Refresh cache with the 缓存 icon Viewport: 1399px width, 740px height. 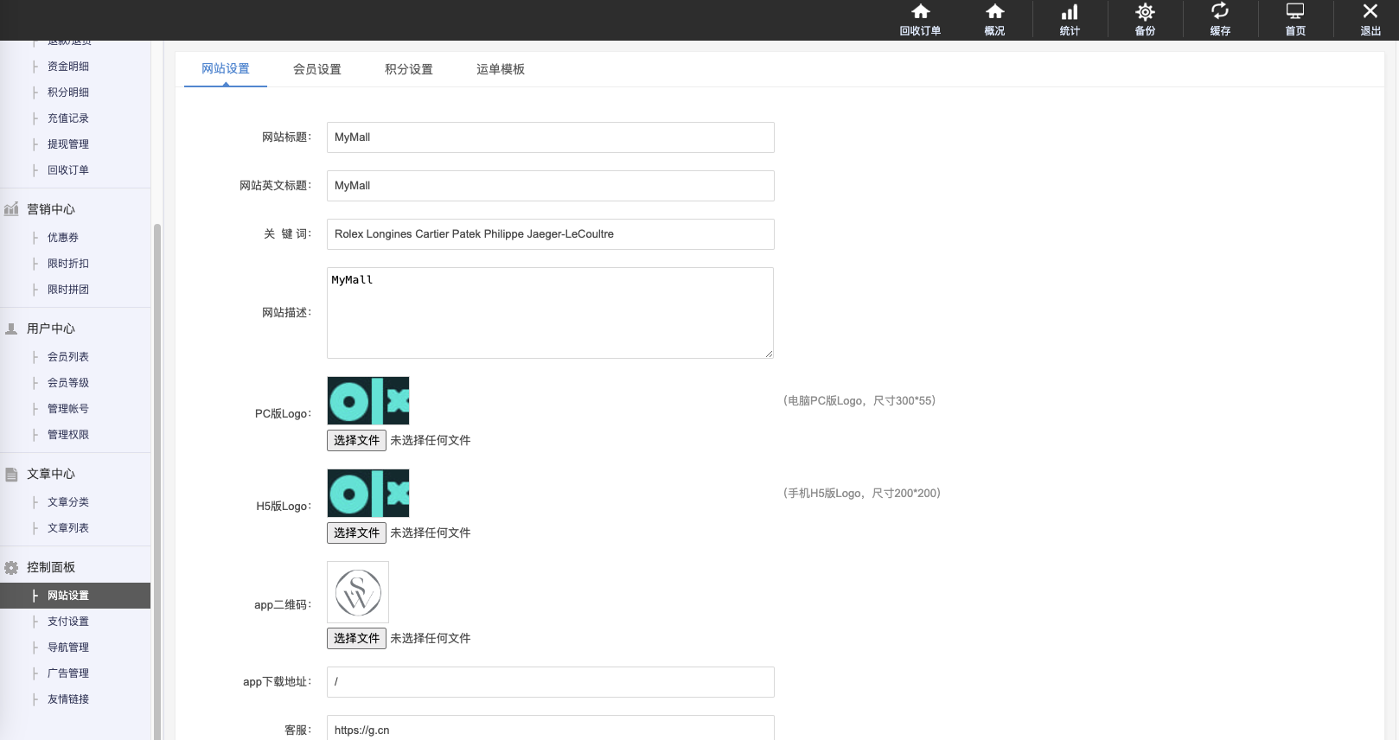1220,12
